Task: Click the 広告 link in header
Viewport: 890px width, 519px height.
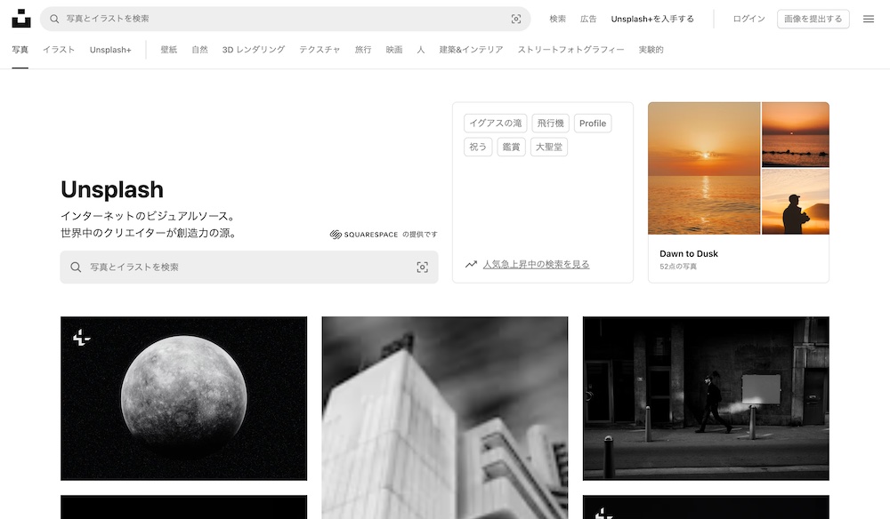Action: click(588, 19)
